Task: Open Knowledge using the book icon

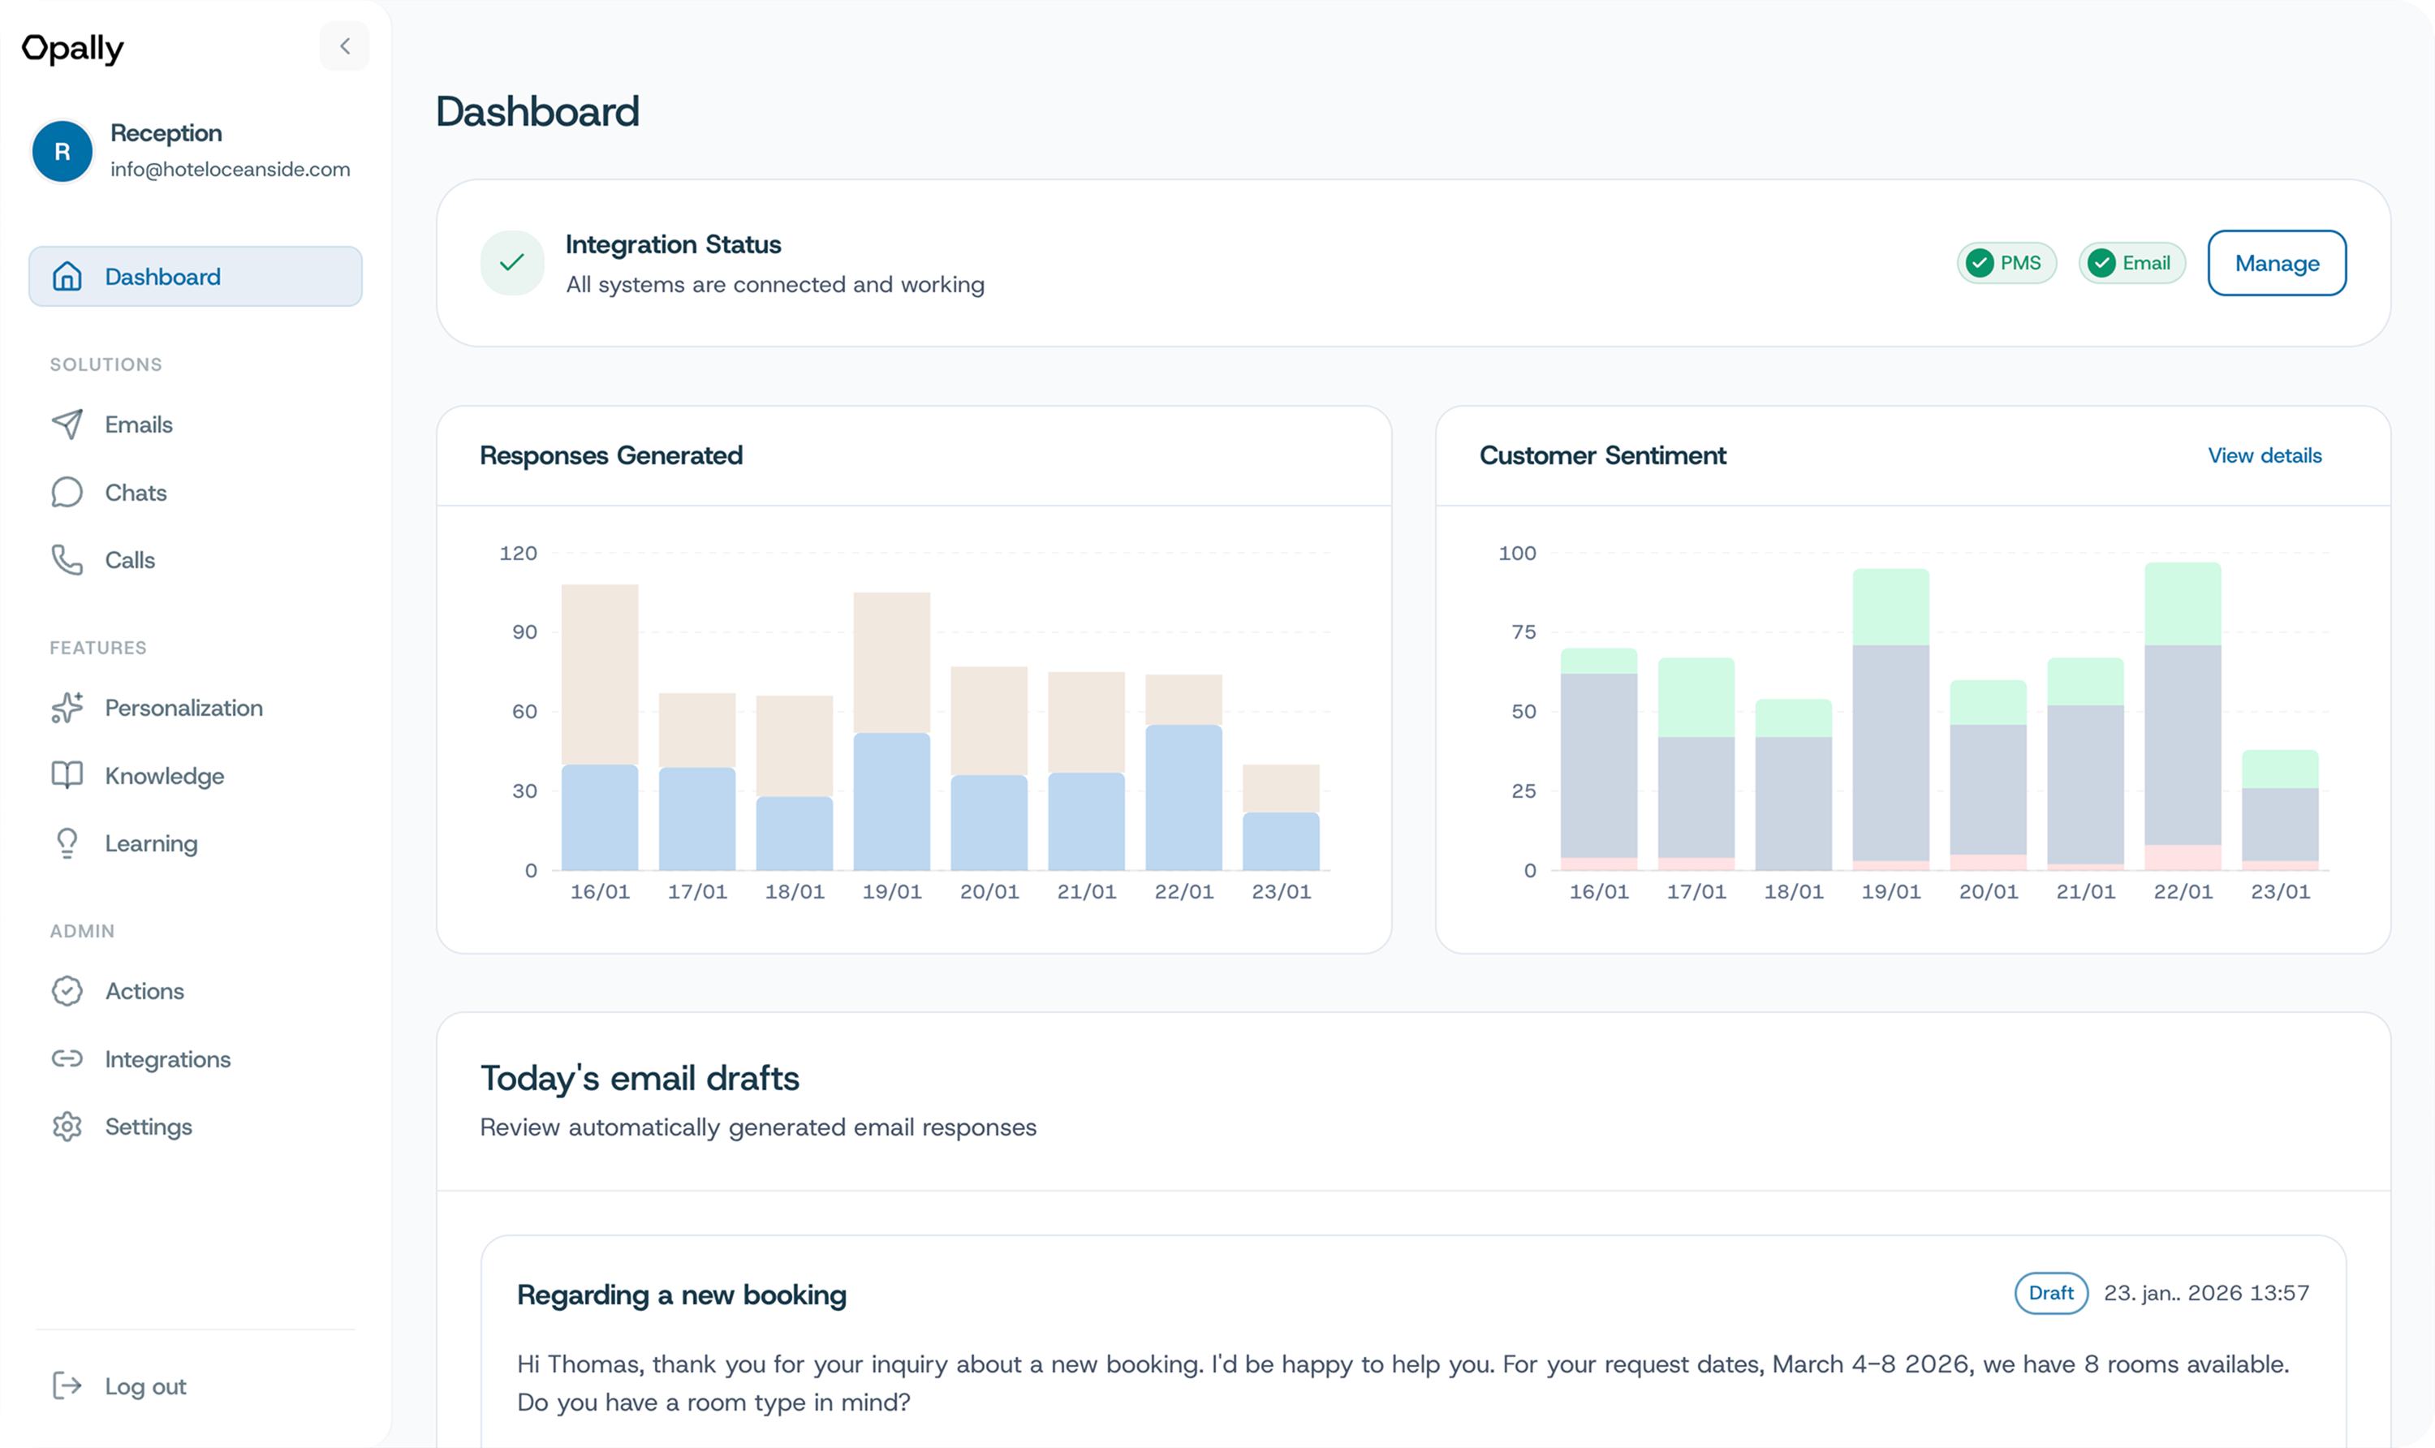Action: click(66, 775)
